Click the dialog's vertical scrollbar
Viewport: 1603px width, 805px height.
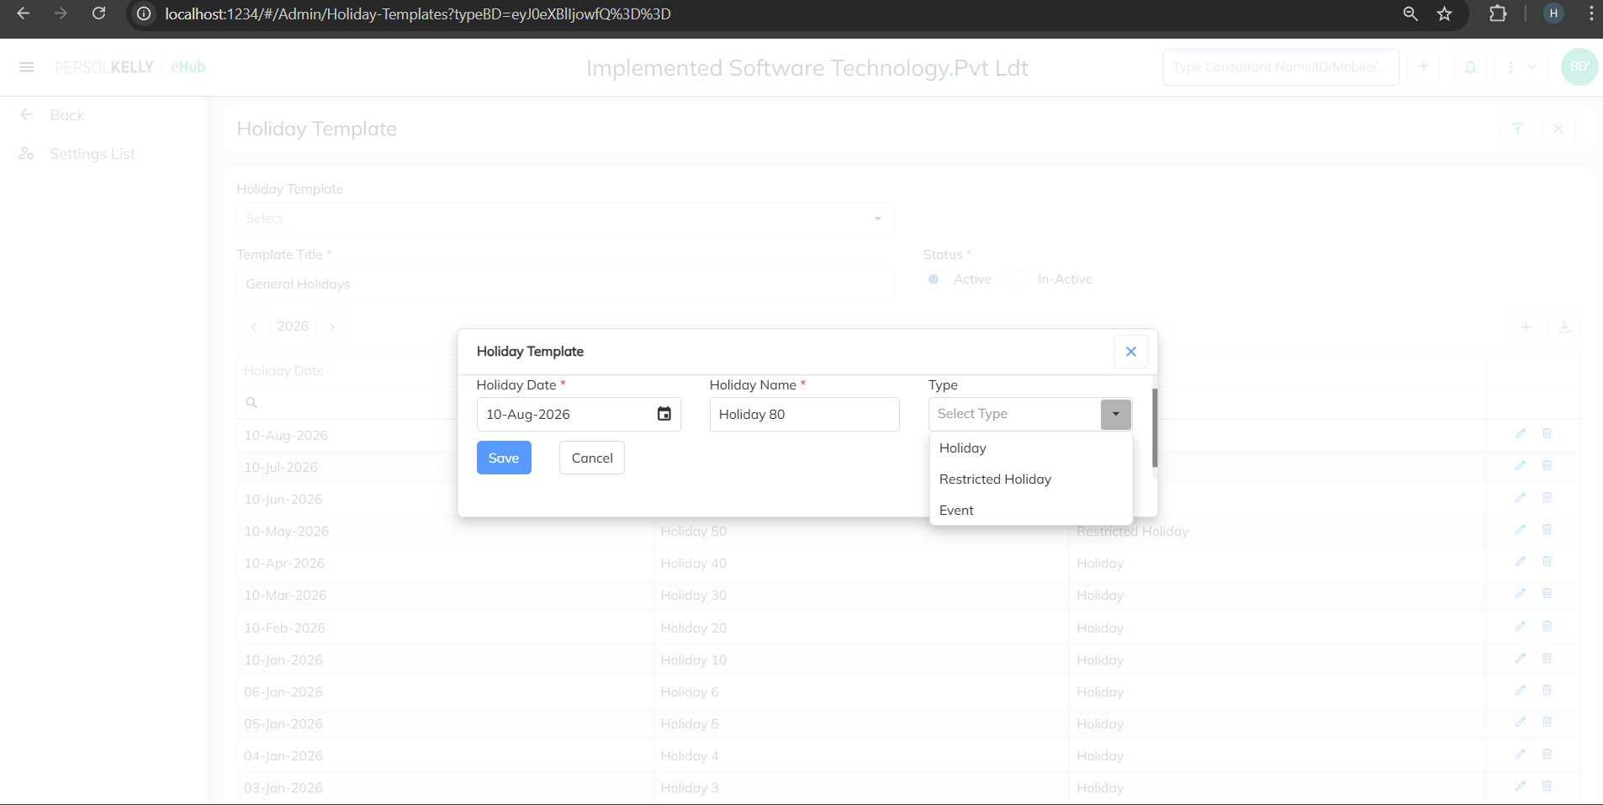(x=1155, y=428)
